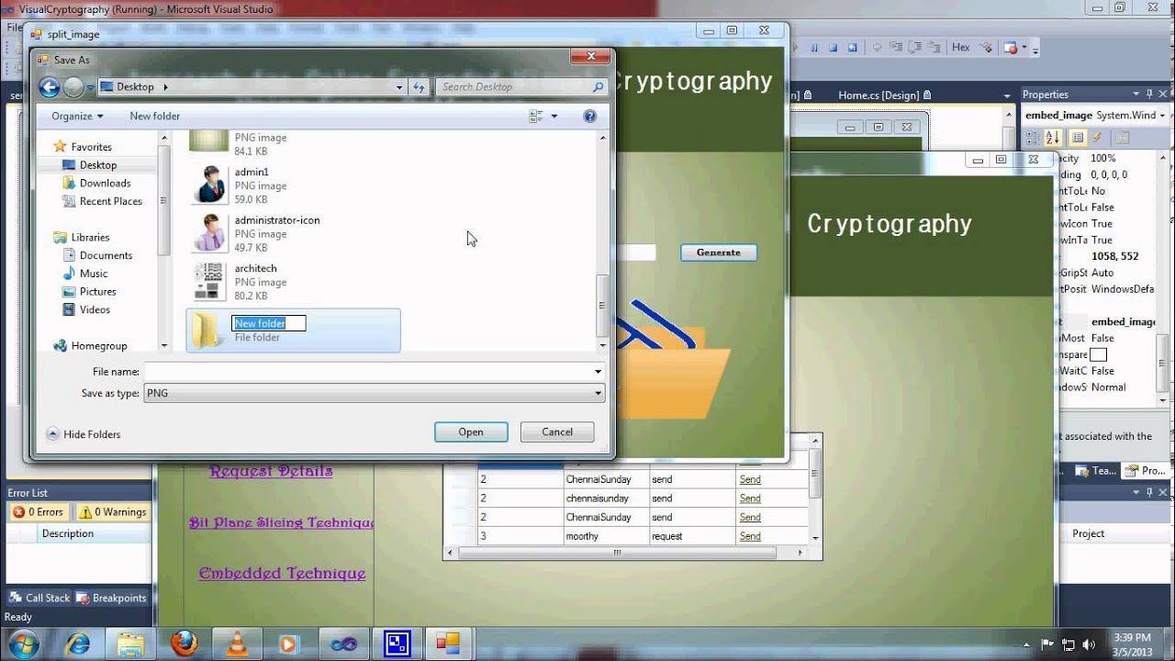Image resolution: width=1175 pixels, height=661 pixels.
Task: Select Recent Places in Favorites
Action: [x=111, y=201]
